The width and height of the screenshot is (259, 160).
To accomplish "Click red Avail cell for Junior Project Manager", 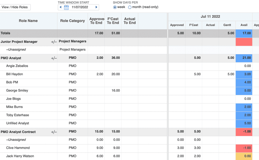I will tap(244, 42).
